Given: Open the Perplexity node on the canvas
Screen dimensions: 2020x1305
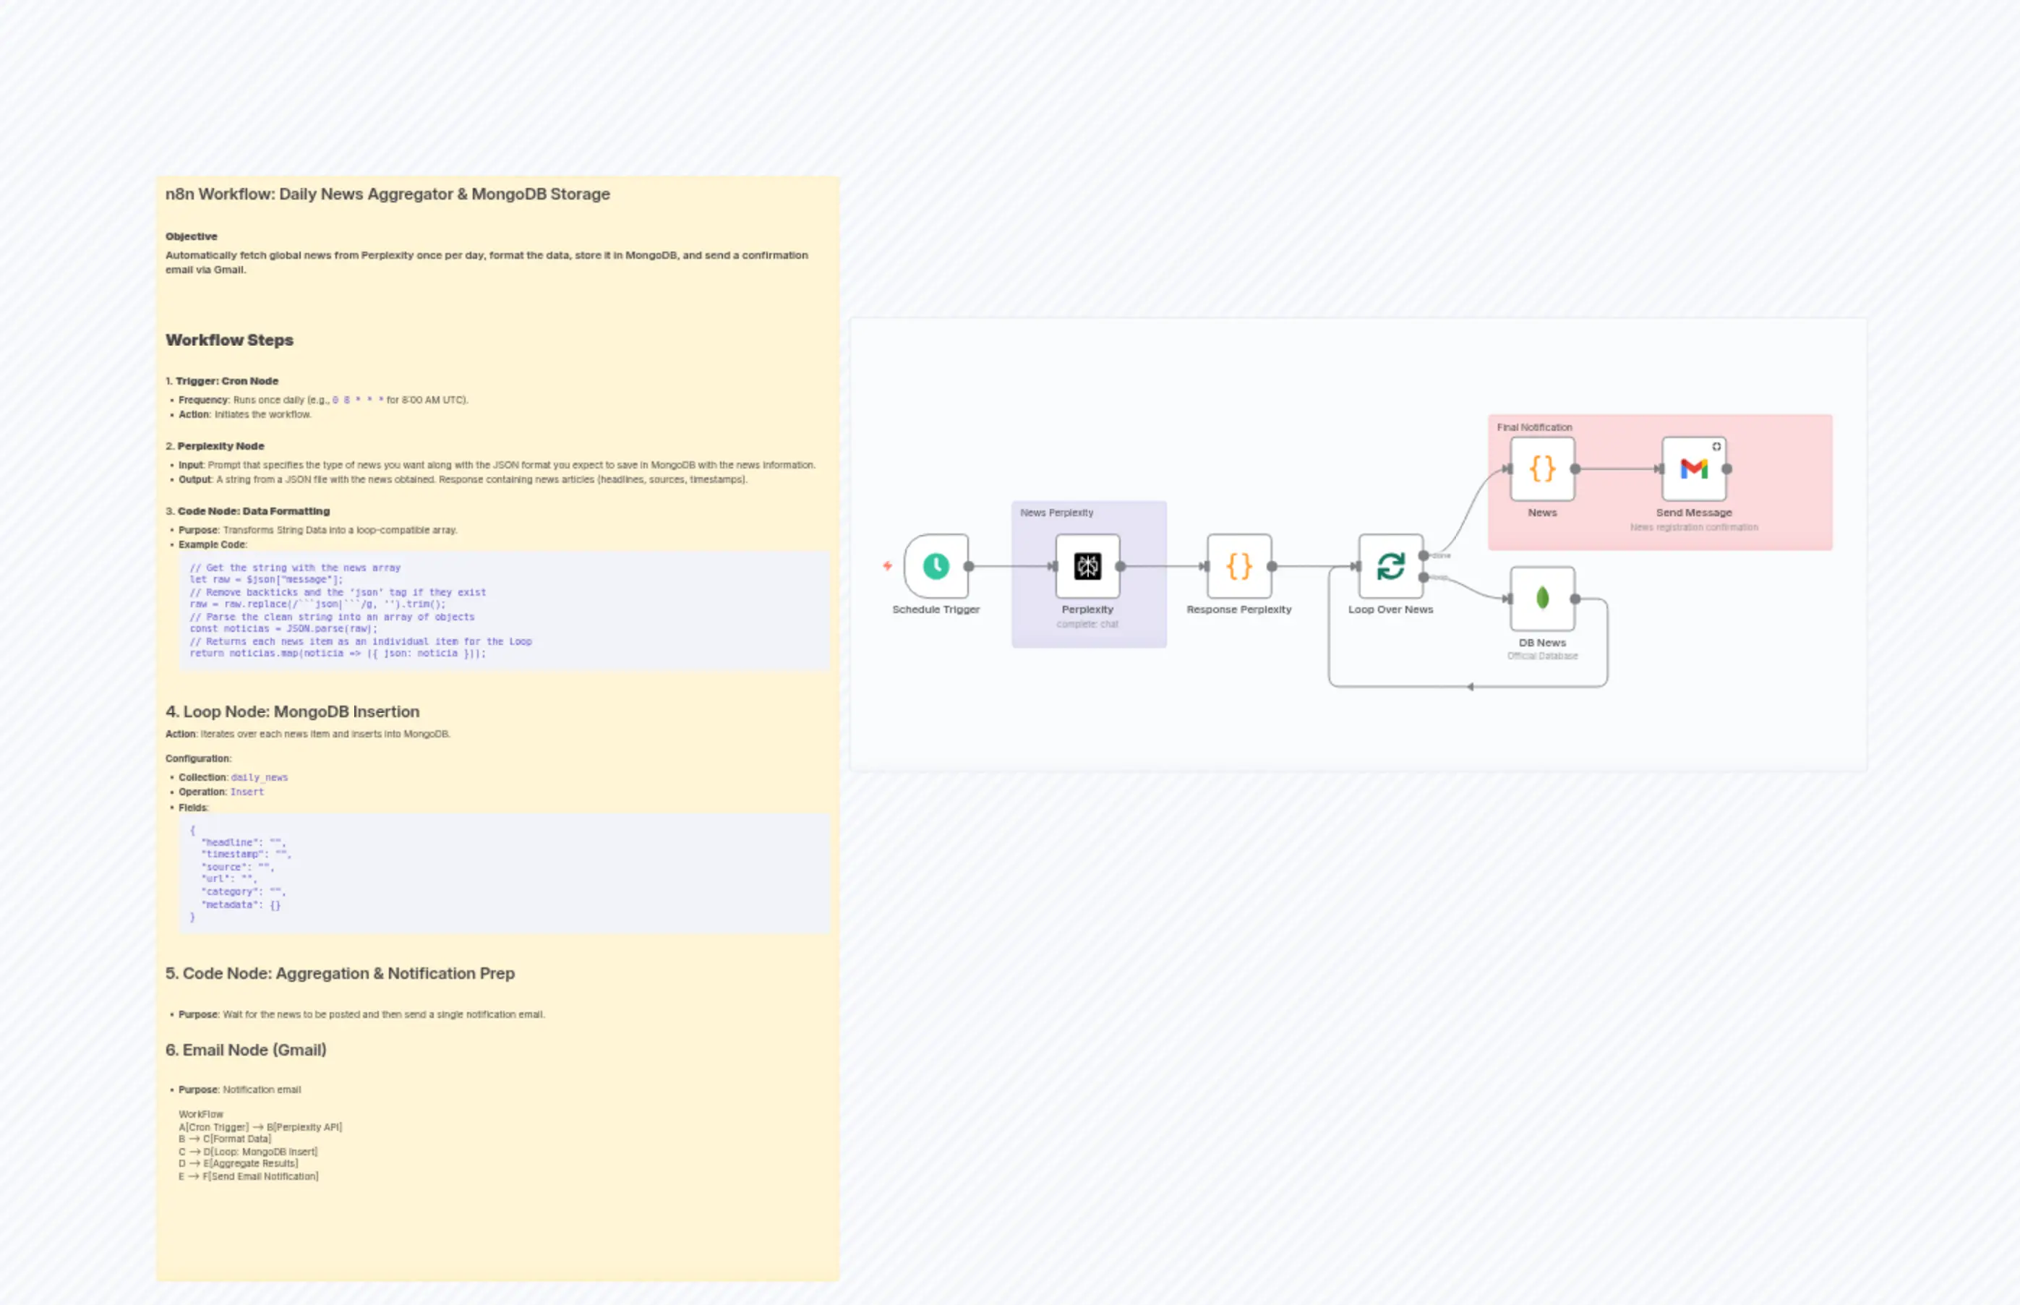Looking at the screenshot, I should (1088, 565).
